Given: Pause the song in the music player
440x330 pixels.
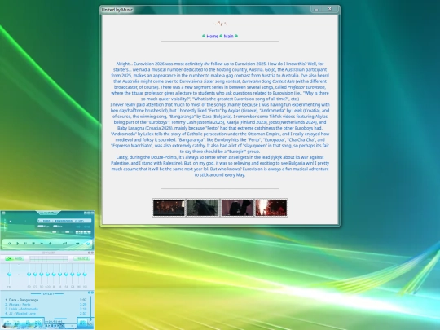Looking at the screenshot, I should [25, 244].
